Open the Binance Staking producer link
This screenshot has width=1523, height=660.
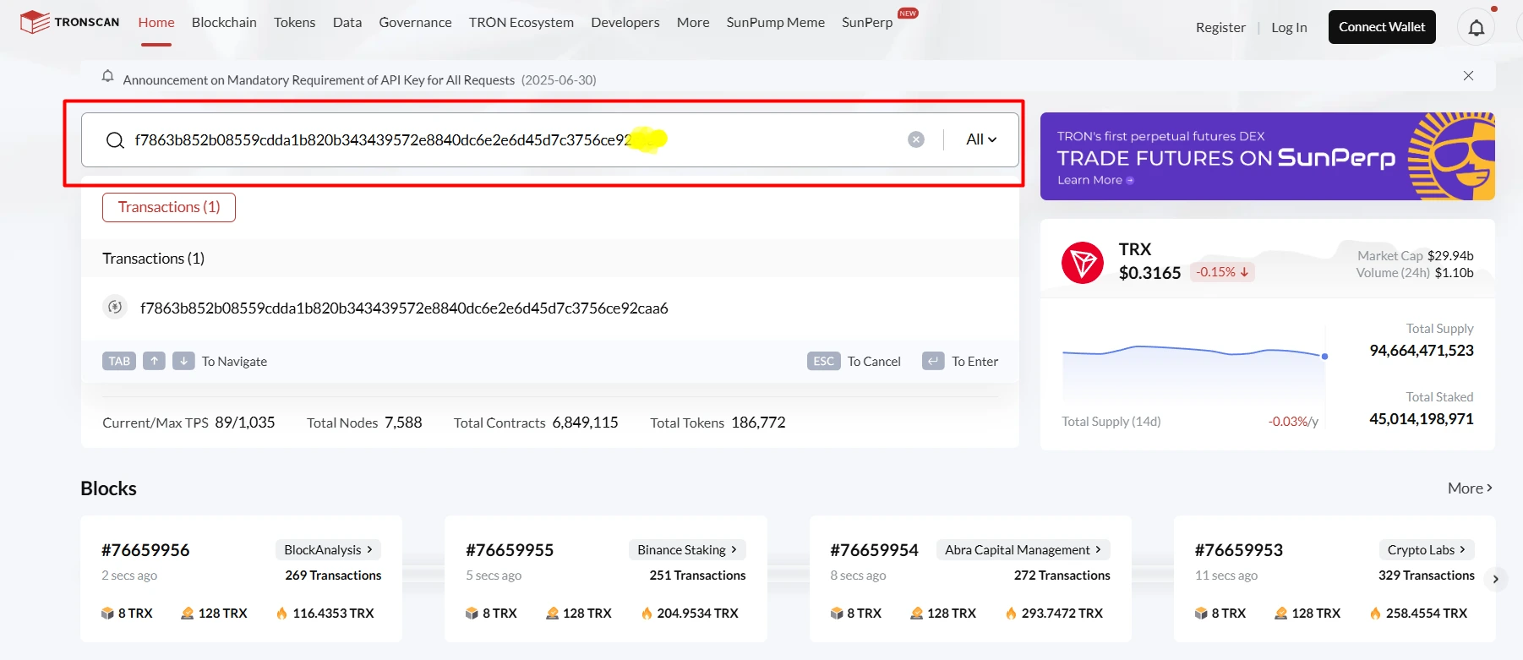pyautogui.click(x=686, y=550)
